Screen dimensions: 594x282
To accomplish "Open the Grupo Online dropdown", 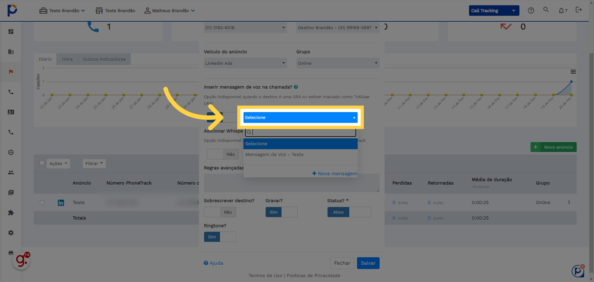I will pyautogui.click(x=338, y=63).
